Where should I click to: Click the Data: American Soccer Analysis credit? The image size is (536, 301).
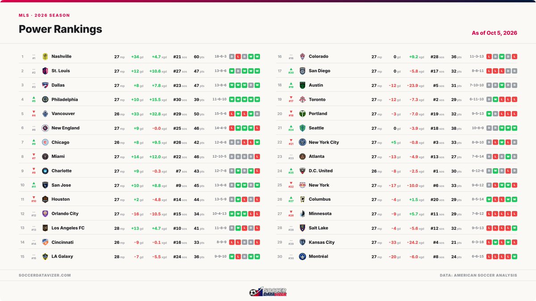point(478,275)
